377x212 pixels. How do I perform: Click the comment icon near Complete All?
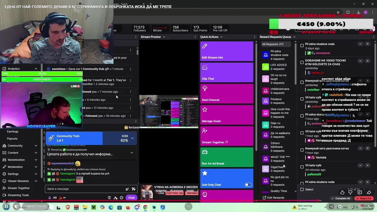tap(360, 192)
